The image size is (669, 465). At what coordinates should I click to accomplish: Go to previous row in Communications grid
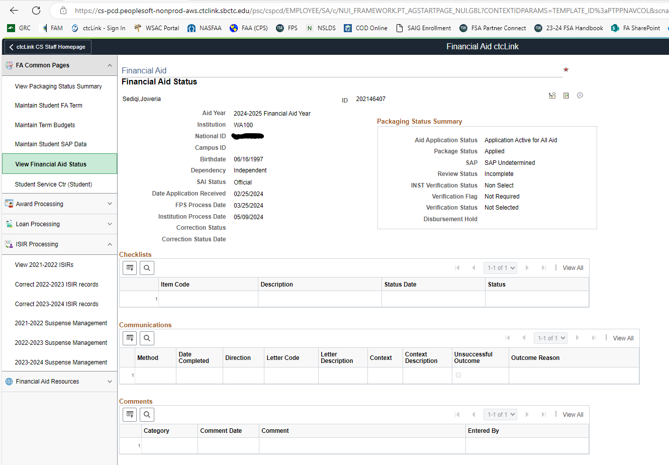[524, 338]
